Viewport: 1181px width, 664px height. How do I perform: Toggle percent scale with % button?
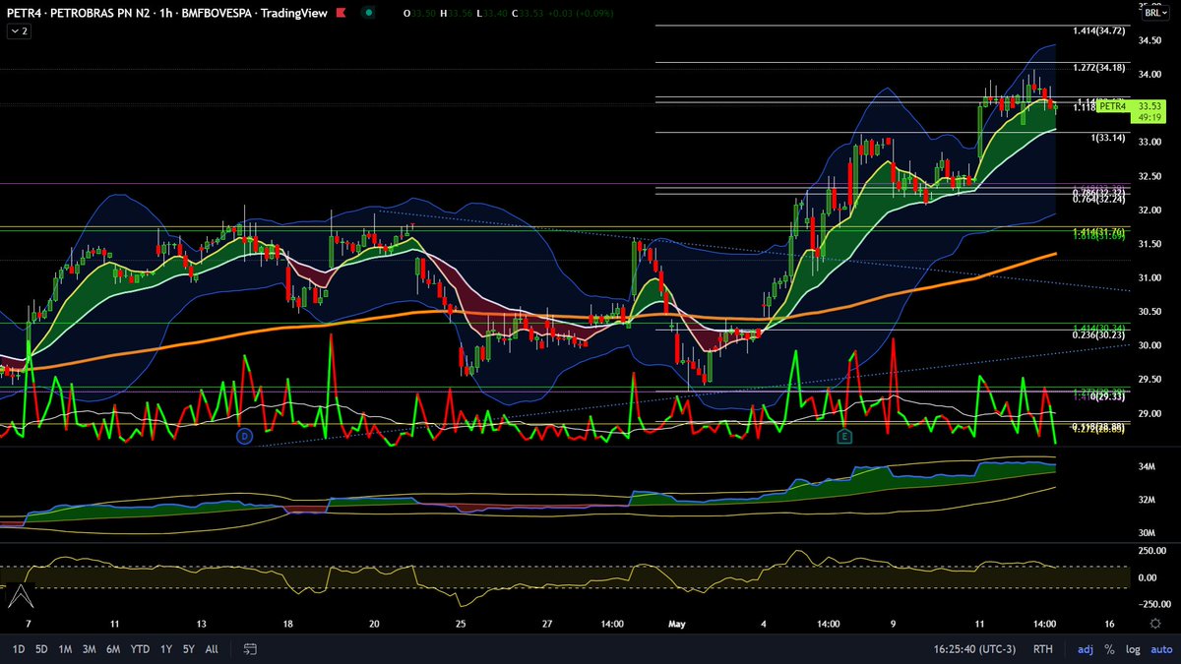(1109, 649)
